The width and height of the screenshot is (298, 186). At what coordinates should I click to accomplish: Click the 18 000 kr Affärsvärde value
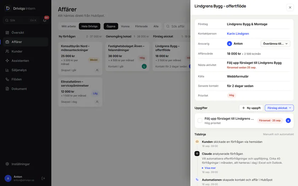234,54
